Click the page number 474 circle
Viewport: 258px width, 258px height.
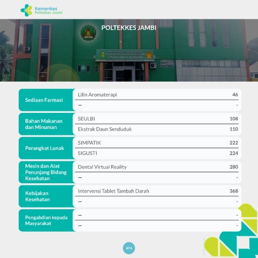129,248
